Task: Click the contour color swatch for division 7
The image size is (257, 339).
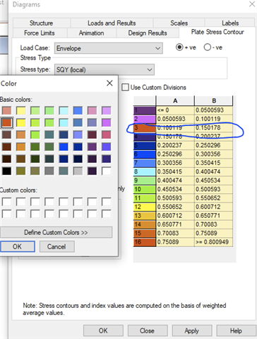Action: (x=145, y=163)
